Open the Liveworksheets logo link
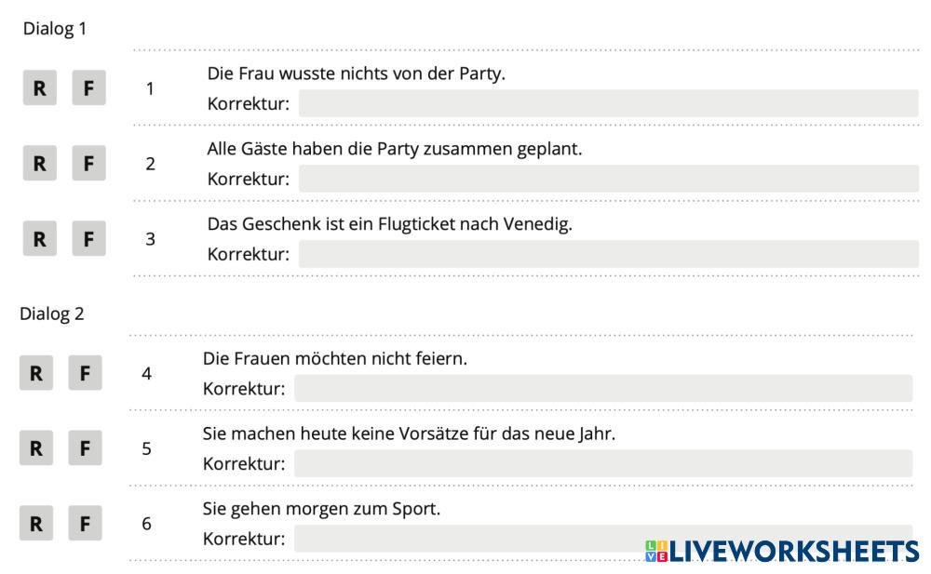This screenshot has width=931, height=574. pyautogui.click(x=780, y=551)
